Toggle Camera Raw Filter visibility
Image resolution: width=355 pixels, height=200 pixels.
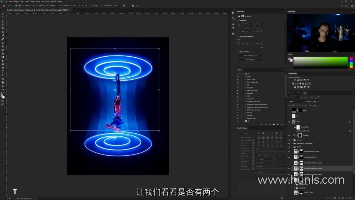(x=297, y=131)
